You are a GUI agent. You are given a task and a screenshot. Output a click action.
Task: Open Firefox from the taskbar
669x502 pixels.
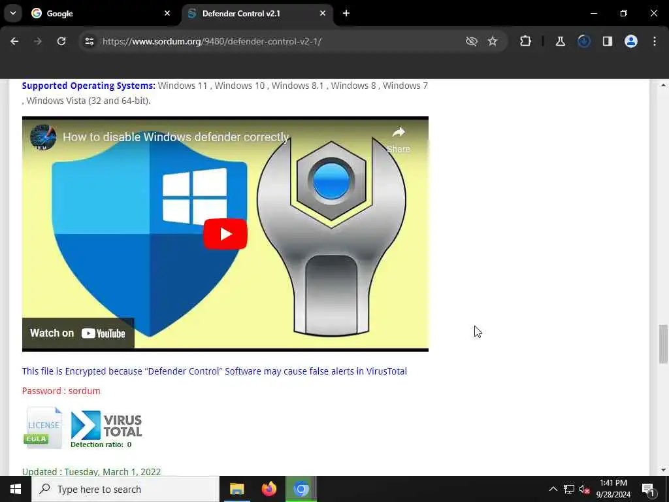click(x=269, y=489)
